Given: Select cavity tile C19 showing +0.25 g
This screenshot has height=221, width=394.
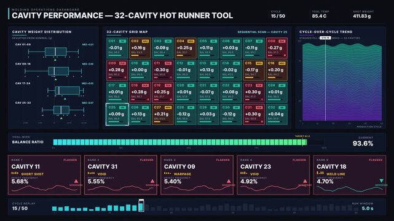Looking at the screenshot, I should [162, 92].
